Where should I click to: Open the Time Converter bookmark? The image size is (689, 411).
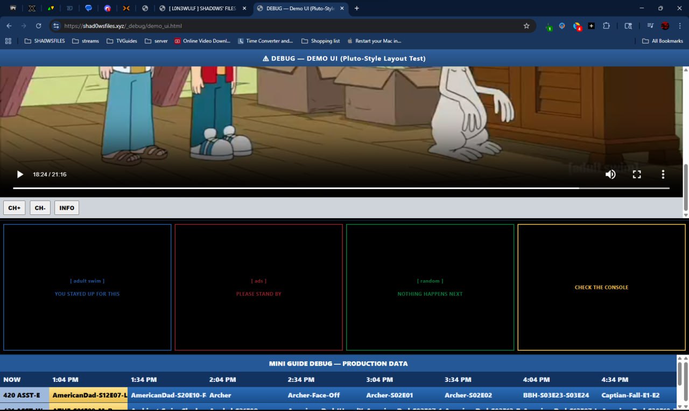[265, 41]
